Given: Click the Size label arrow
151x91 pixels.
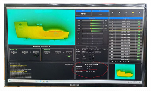Looking at the screenshot, I should (77, 59).
